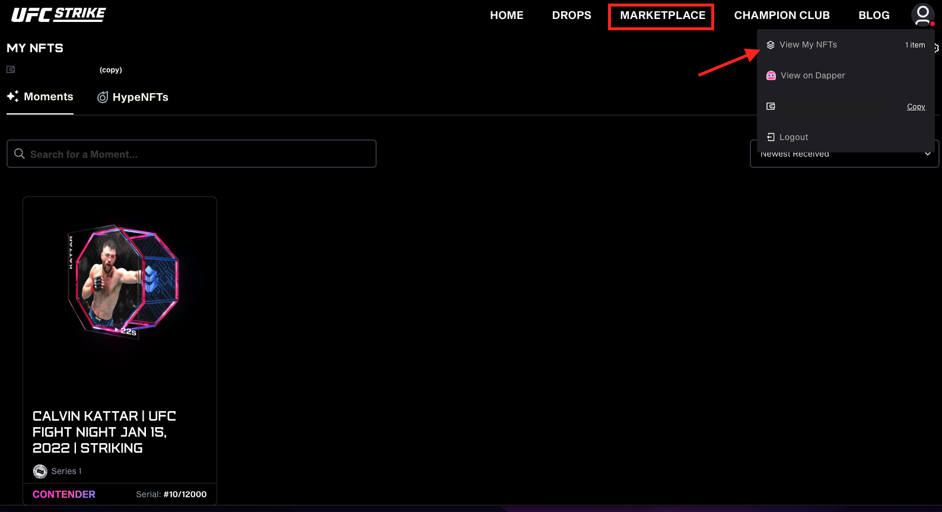Click the (copy) wallet address link
942x512 pixels.
pos(111,70)
